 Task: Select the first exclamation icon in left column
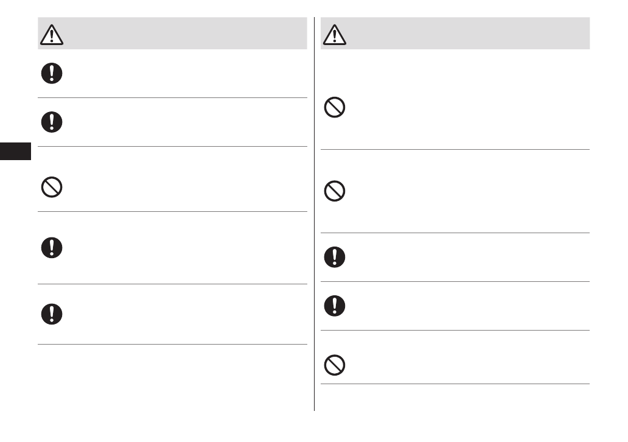click(x=52, y=73)
